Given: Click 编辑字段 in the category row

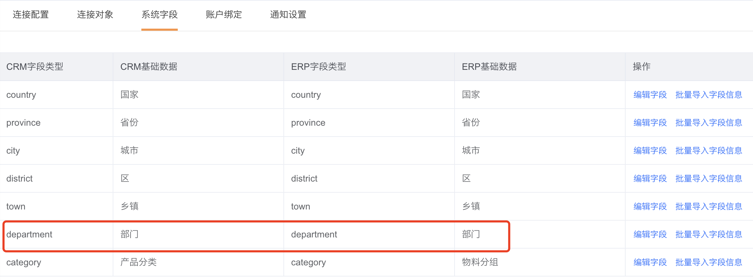Looking at the screenshot, I should (650, 262).
